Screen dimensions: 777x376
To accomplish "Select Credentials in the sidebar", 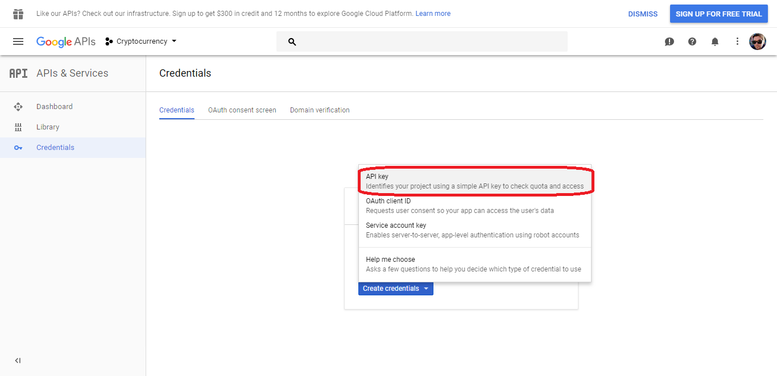I will pos(73,148).
